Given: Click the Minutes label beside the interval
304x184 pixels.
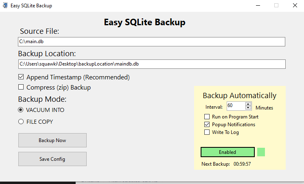Looking at the screenshot, I should click(264, 108).
